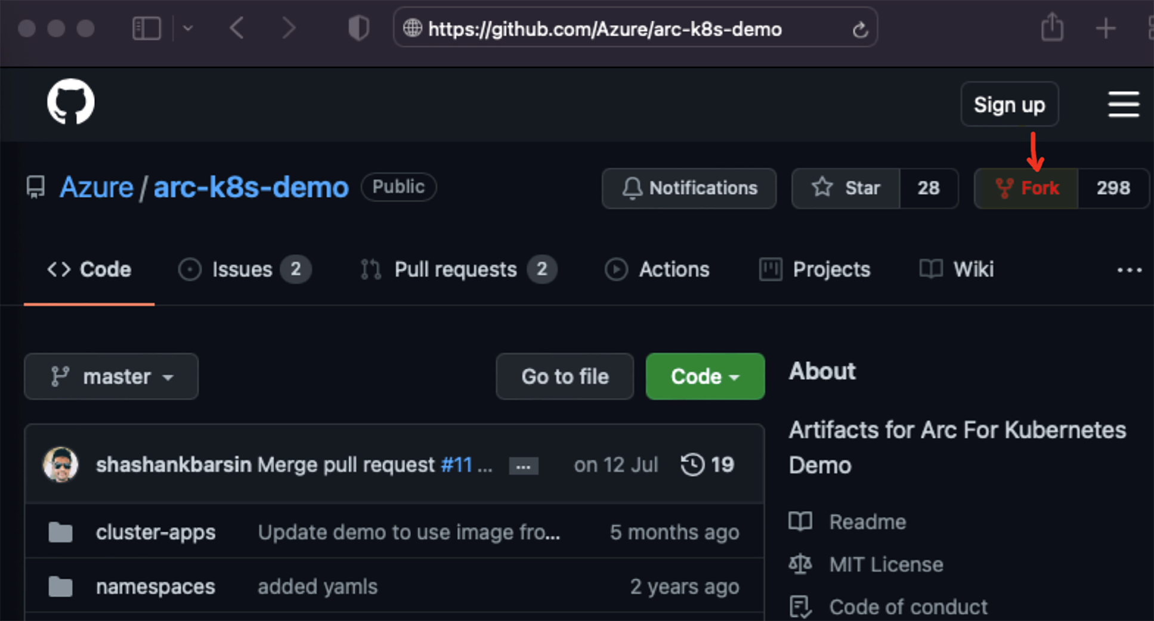Expand the green Code dropdown
This screenshot has height=621, width=1154.
coord(705,377)
